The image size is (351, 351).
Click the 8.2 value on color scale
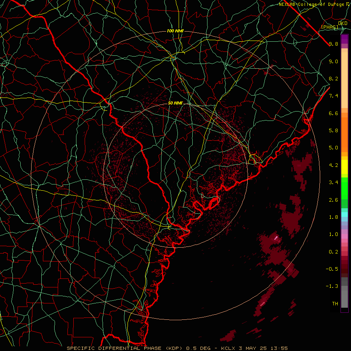333,78
